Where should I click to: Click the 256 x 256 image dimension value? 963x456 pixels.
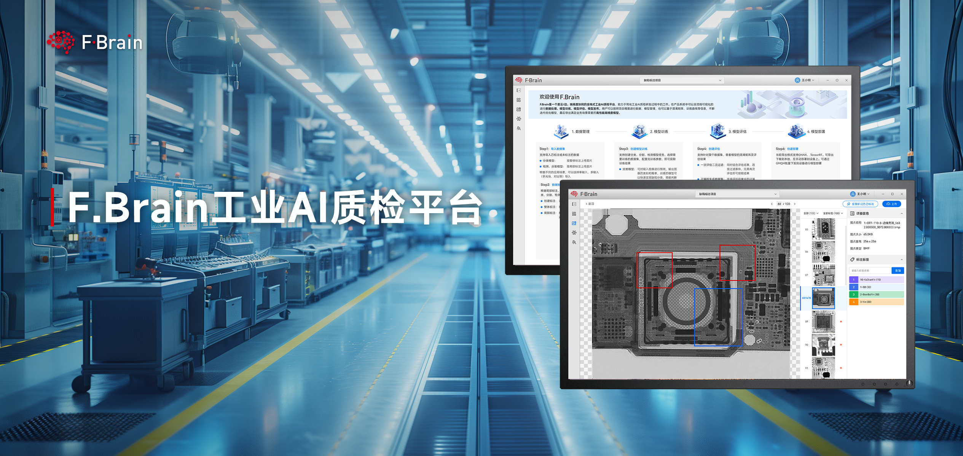point(869,241)
